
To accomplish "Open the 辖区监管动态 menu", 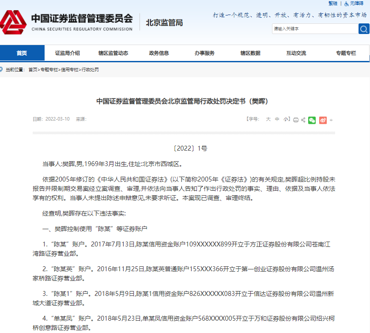I will coord(113,53).
